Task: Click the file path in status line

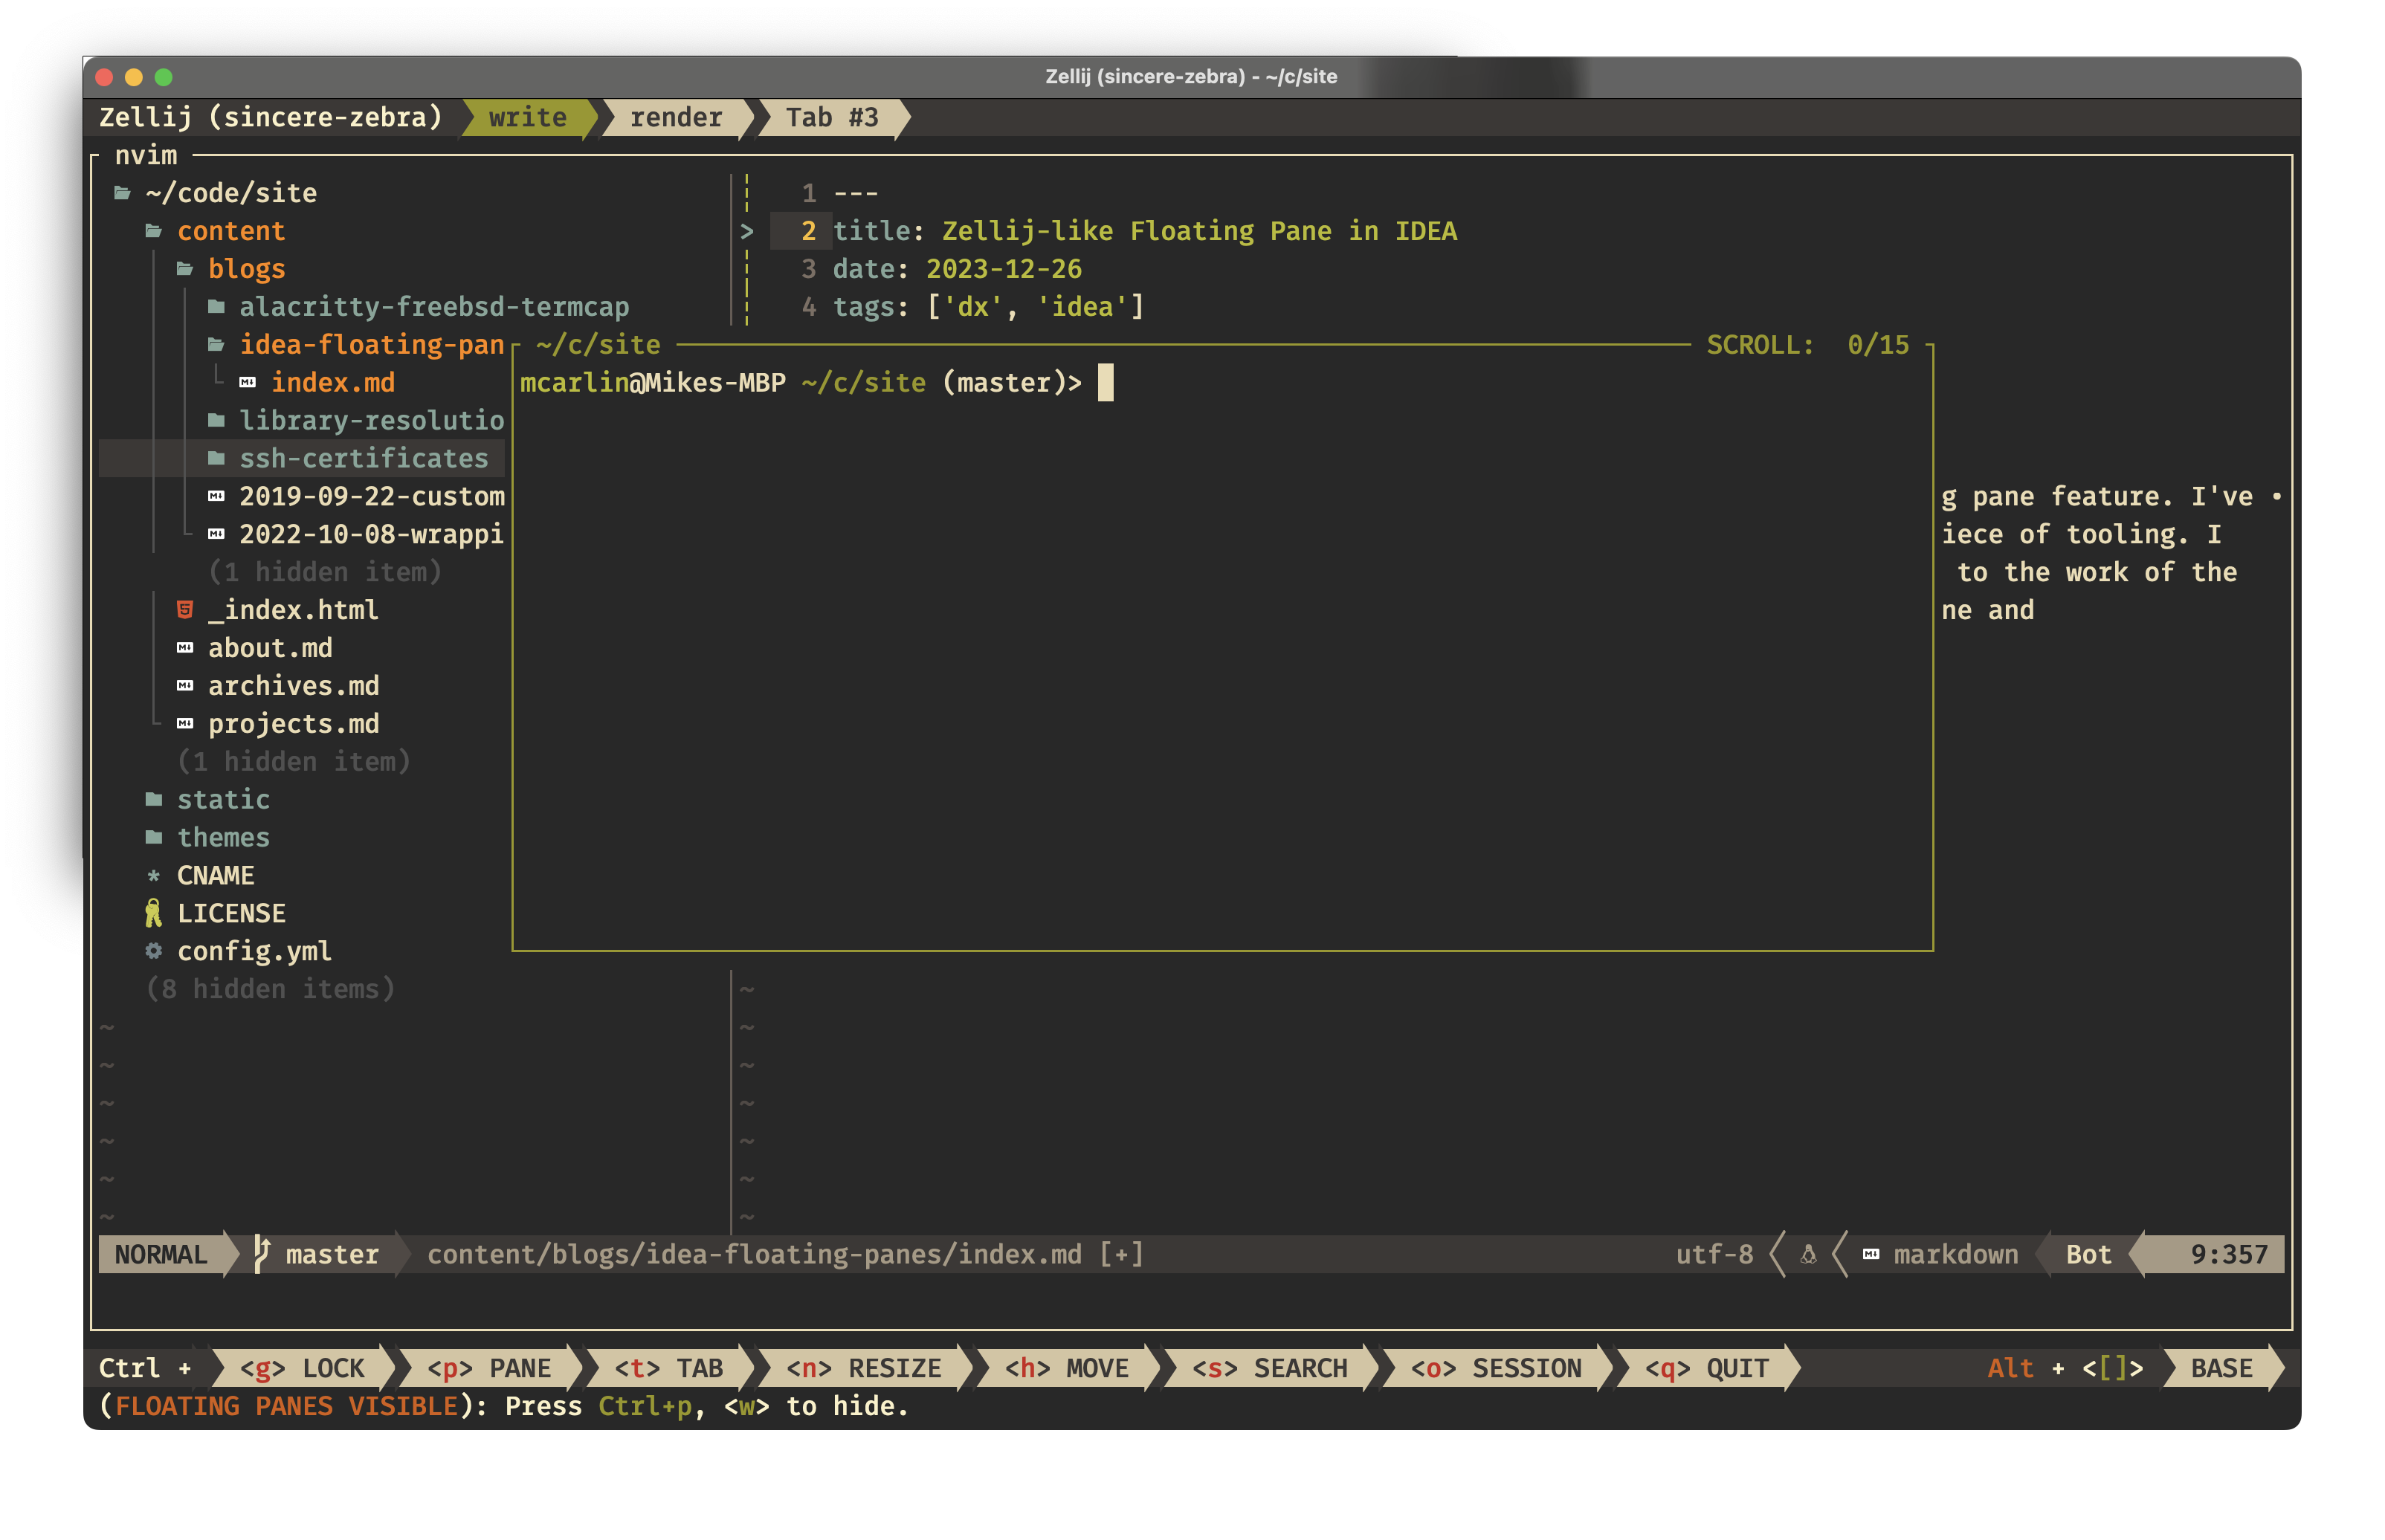Action: pos(754,1254)
